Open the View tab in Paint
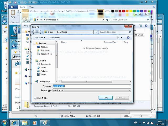The height and width of the screenshot is (126, 168). tap(31, 7)
